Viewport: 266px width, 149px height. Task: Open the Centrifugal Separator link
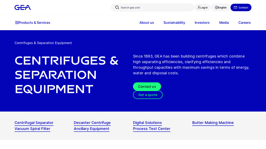[34, 123]
